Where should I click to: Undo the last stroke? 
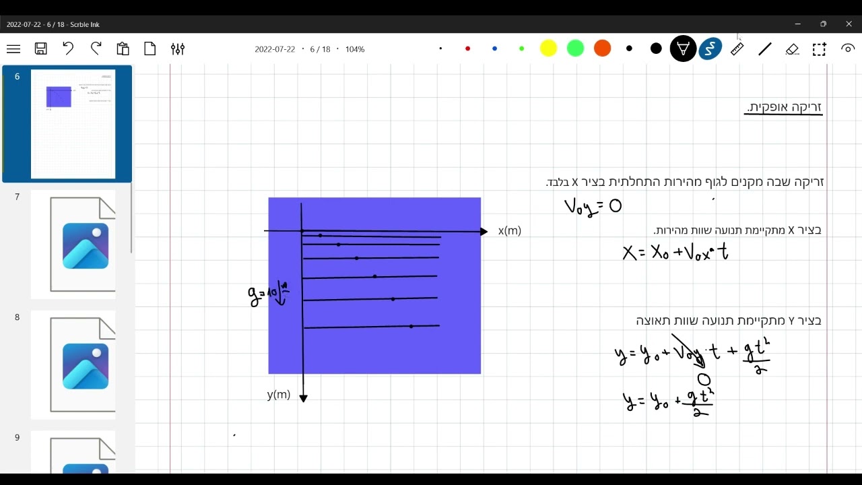(68, 48)
